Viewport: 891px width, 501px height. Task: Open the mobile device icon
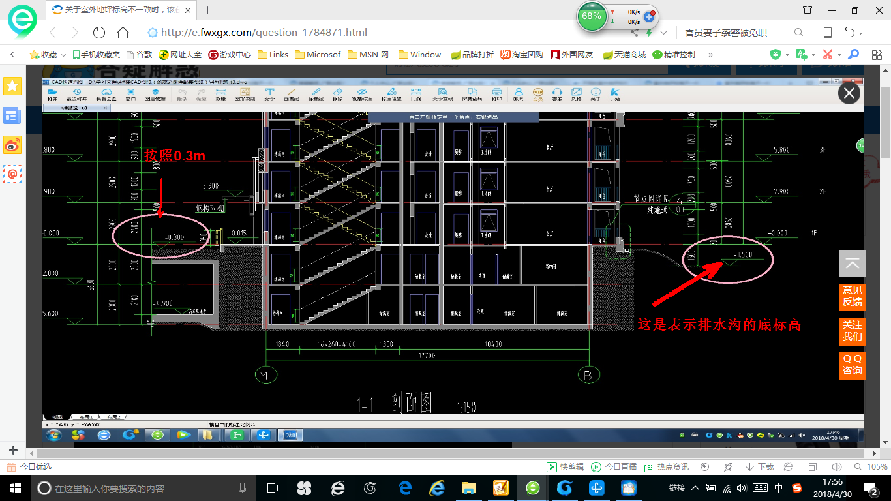[x=828, y=33]
